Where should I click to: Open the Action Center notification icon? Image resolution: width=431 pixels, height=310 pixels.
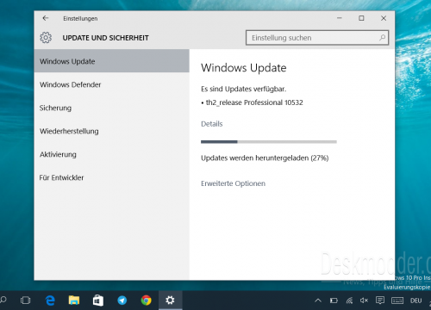pos(380,301)
